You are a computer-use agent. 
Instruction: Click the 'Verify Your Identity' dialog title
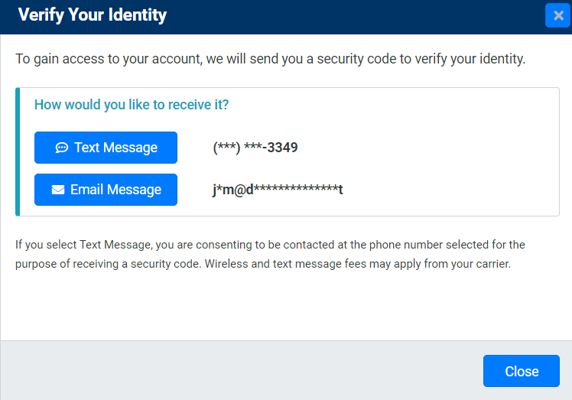[92, 15]
